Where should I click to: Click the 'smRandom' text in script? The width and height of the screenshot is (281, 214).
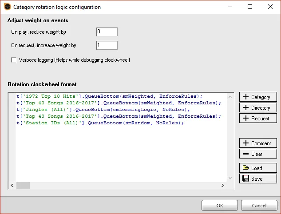tap(138, 123)
